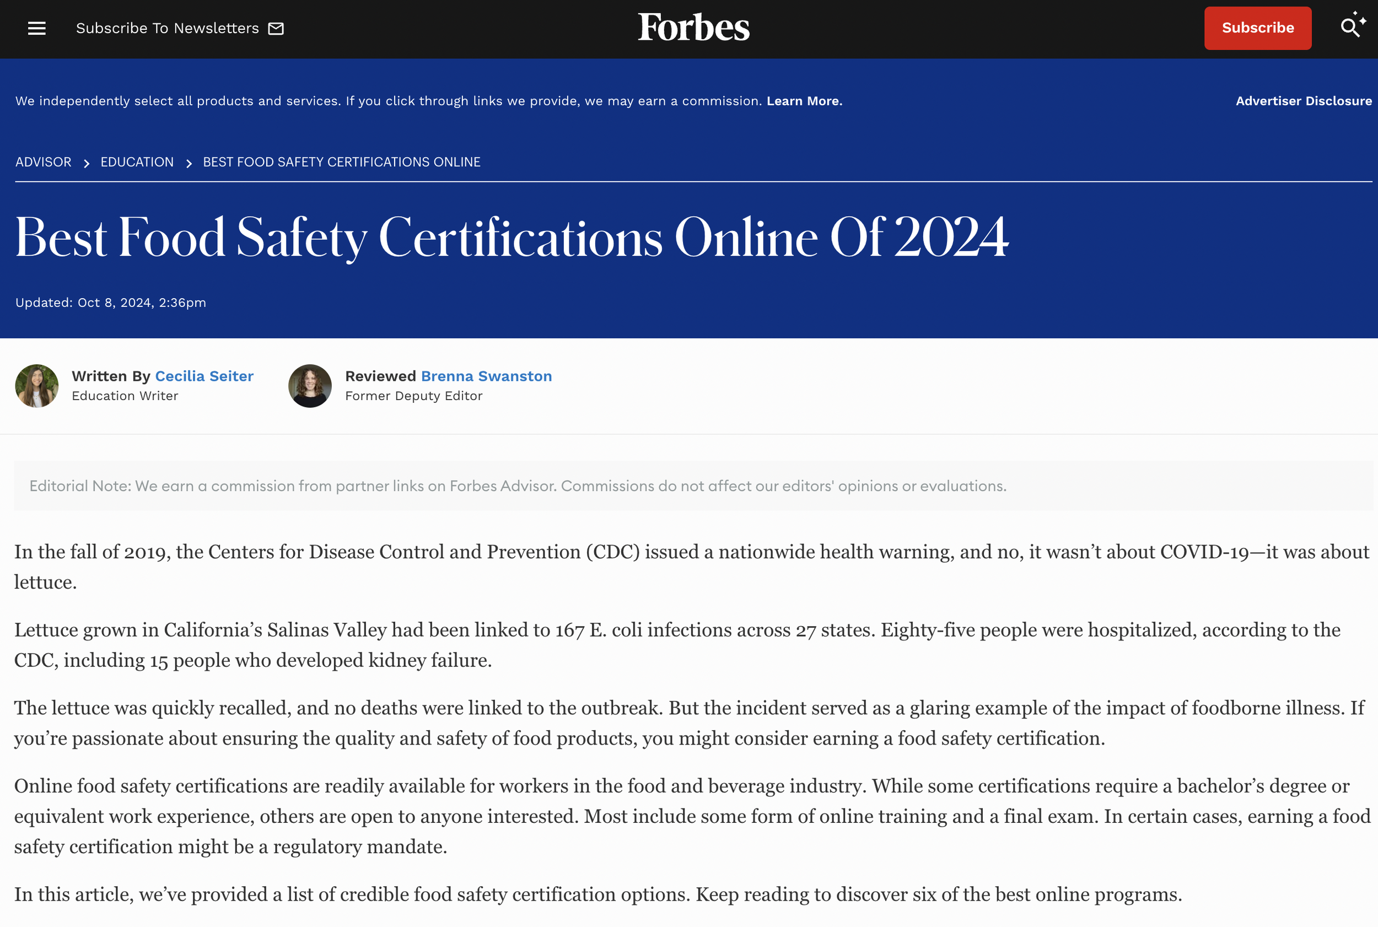The width and height of the screenshot is (1378, 927).
Task: Click the Forbes logo
Action: [x=692, y=26]
